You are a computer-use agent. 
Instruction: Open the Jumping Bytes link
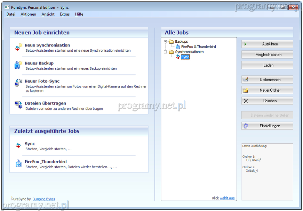[44, 199]
